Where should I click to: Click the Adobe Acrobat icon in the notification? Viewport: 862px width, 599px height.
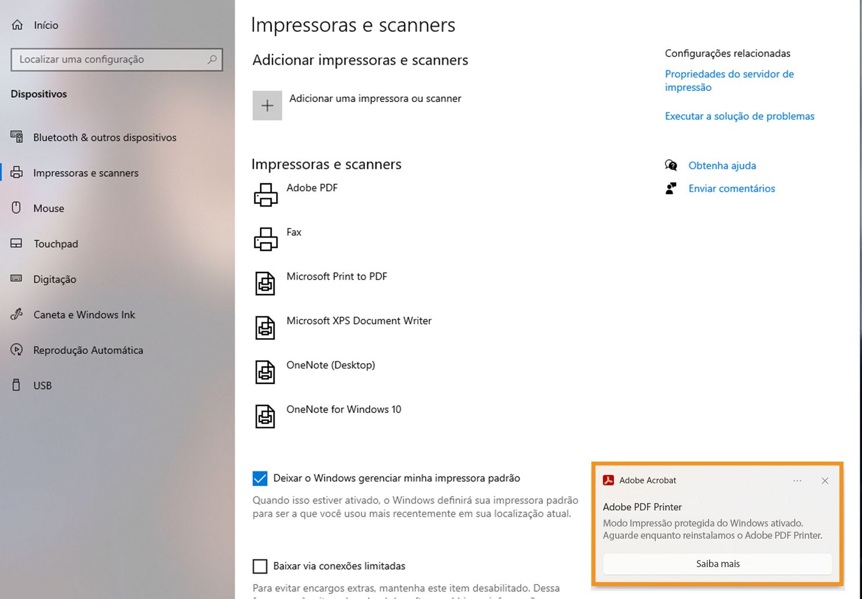[x=609, y=480]
